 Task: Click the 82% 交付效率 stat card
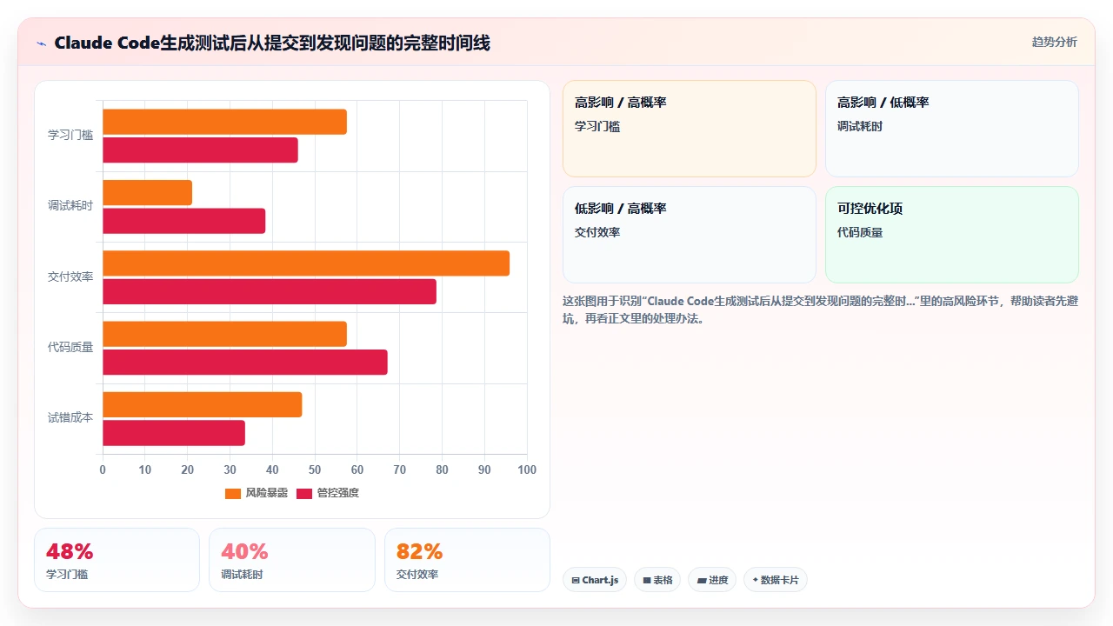point(467,560)
